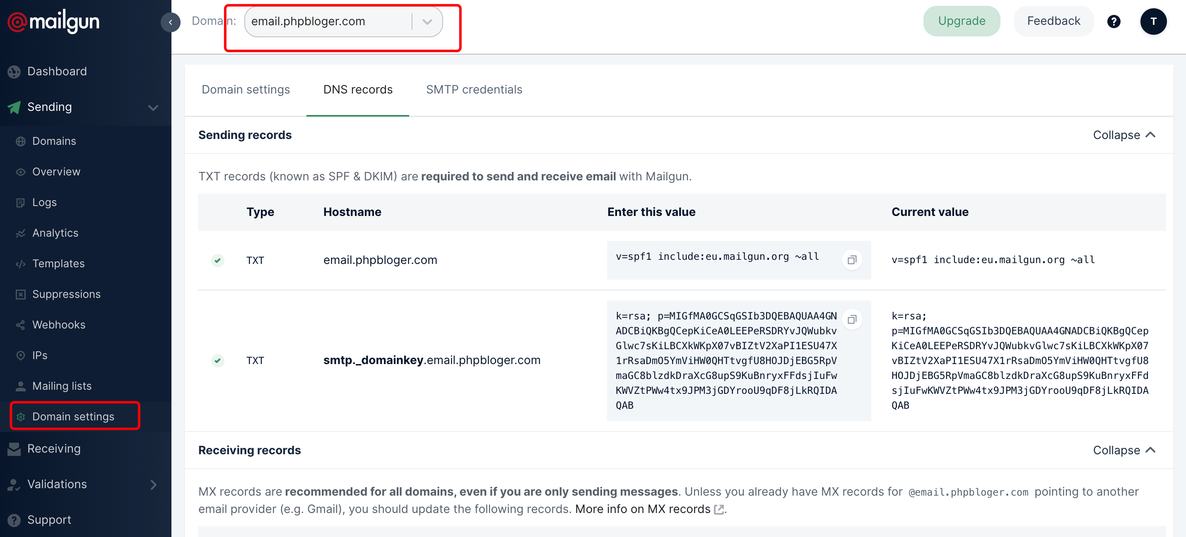Click the help question mark icon
This screenshot has height=537, width=1186.
[x=1113, y=21]
